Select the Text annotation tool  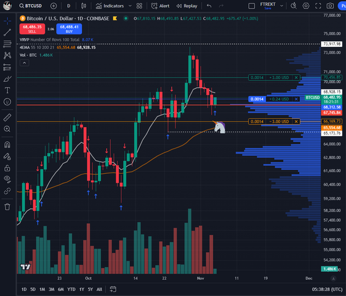pyautogui.click(x=7, y=90)
